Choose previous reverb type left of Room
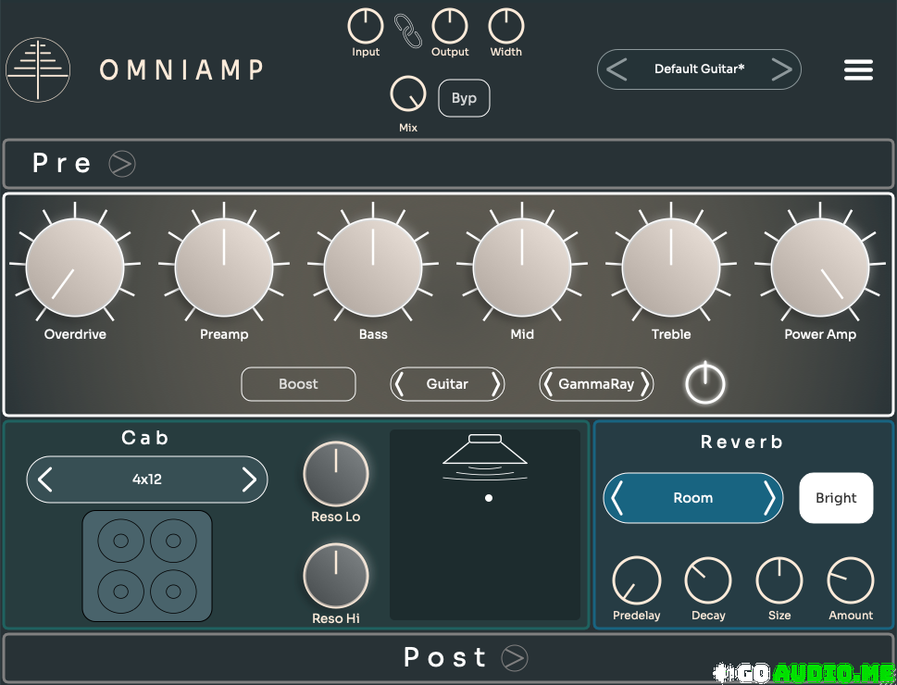 pos(617,498)
